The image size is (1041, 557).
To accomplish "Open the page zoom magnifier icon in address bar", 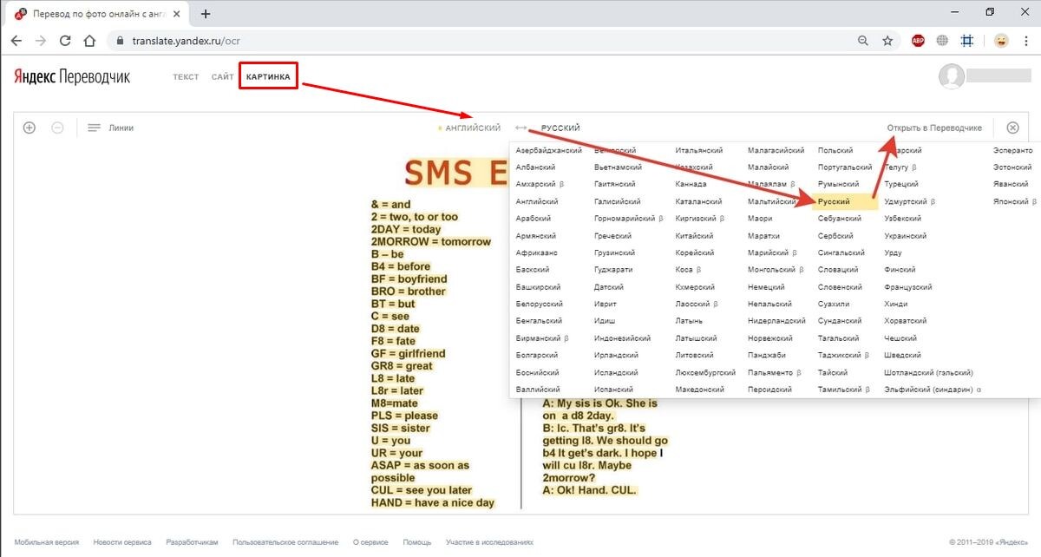I will 862,41.
